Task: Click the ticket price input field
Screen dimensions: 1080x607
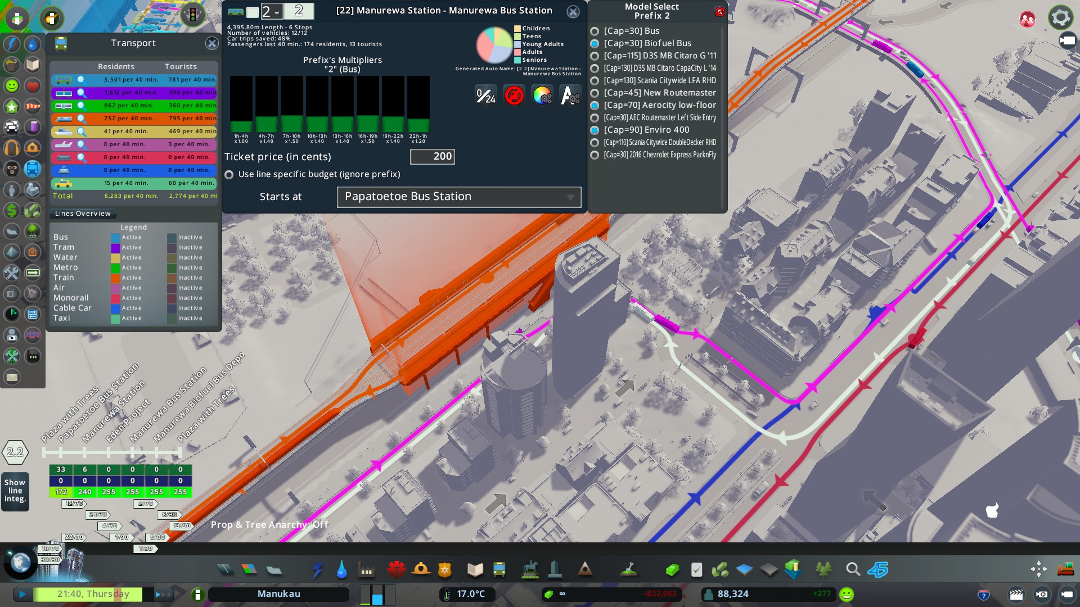Action: (x=432, y=157)
